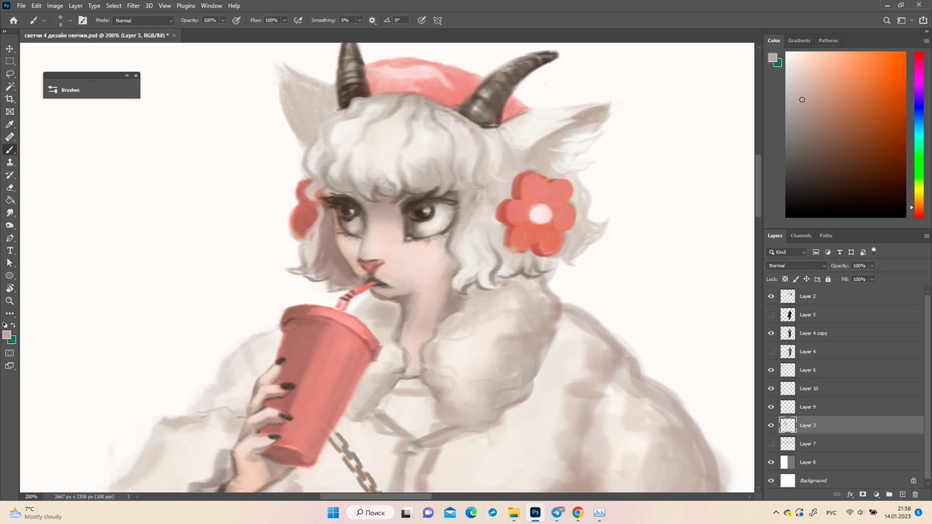The height and width of the screenshot is (524, 932).
Task: Select the Clone Stamp tool
Action: click(10, 162)
